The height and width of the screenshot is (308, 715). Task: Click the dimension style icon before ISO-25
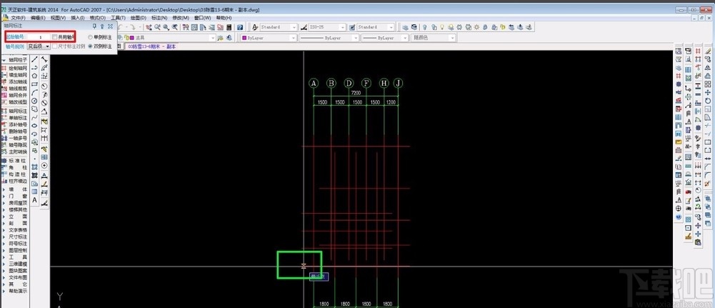pyautogui.click(x=304, y=27)
